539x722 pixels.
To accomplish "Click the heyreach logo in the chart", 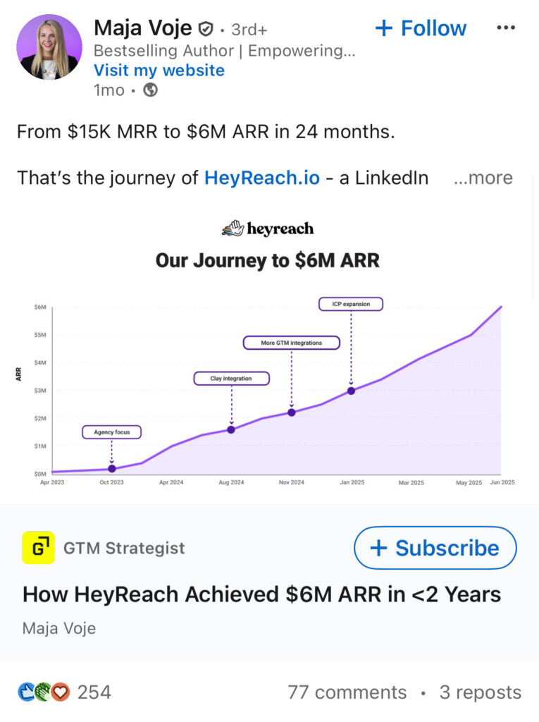I will [x=268, y=228].
